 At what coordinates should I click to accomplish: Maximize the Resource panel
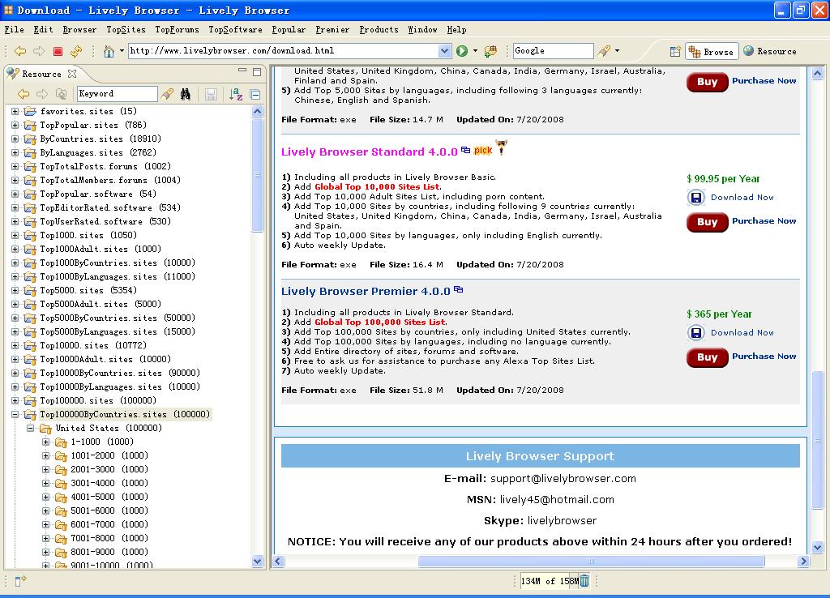pos(257,72)
